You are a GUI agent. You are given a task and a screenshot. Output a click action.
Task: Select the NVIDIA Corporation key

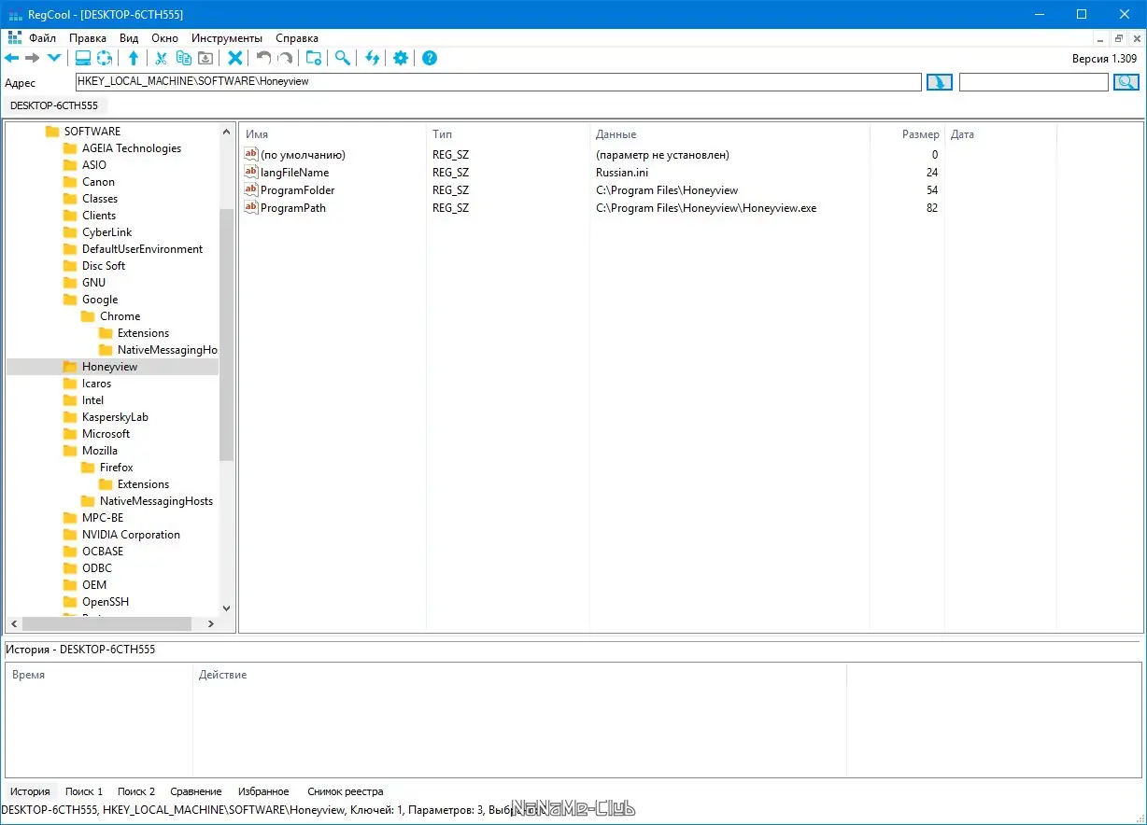(131, 535)
